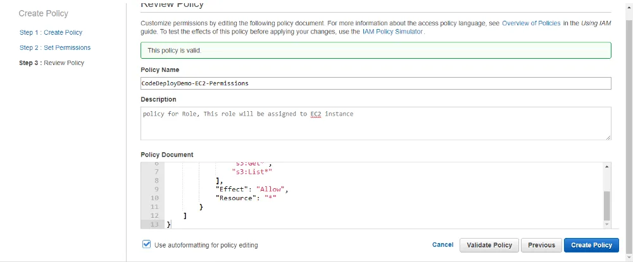Open the IAM Policy Simulator link
The image size is (633, 262).
click(392, 31)
